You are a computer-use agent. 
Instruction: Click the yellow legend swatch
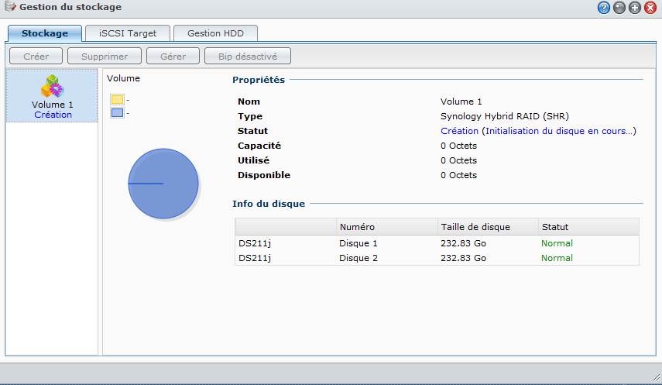117,100
